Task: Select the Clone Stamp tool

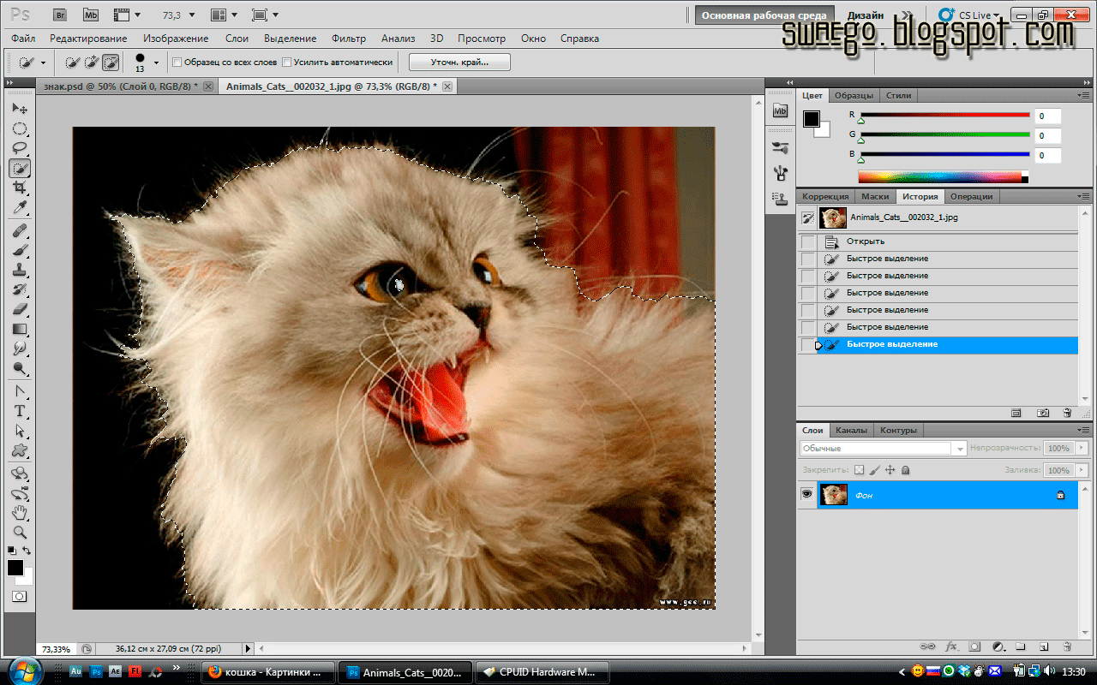Action: click(20, 271)
